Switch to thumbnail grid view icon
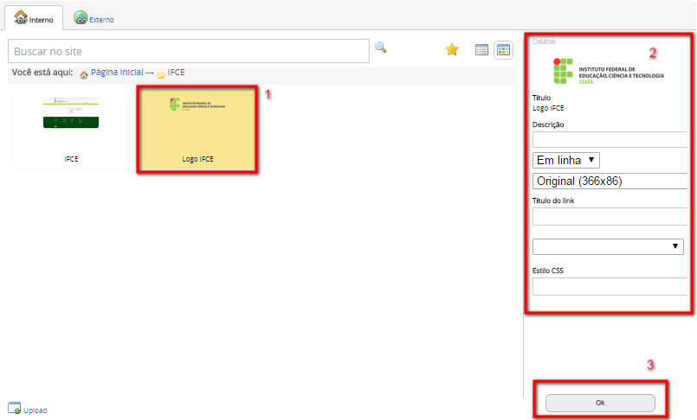Screen dimensions: 697x420 [503, 50]
